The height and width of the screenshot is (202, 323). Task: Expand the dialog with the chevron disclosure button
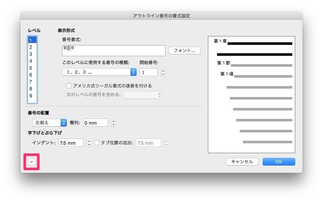point(31,162)
